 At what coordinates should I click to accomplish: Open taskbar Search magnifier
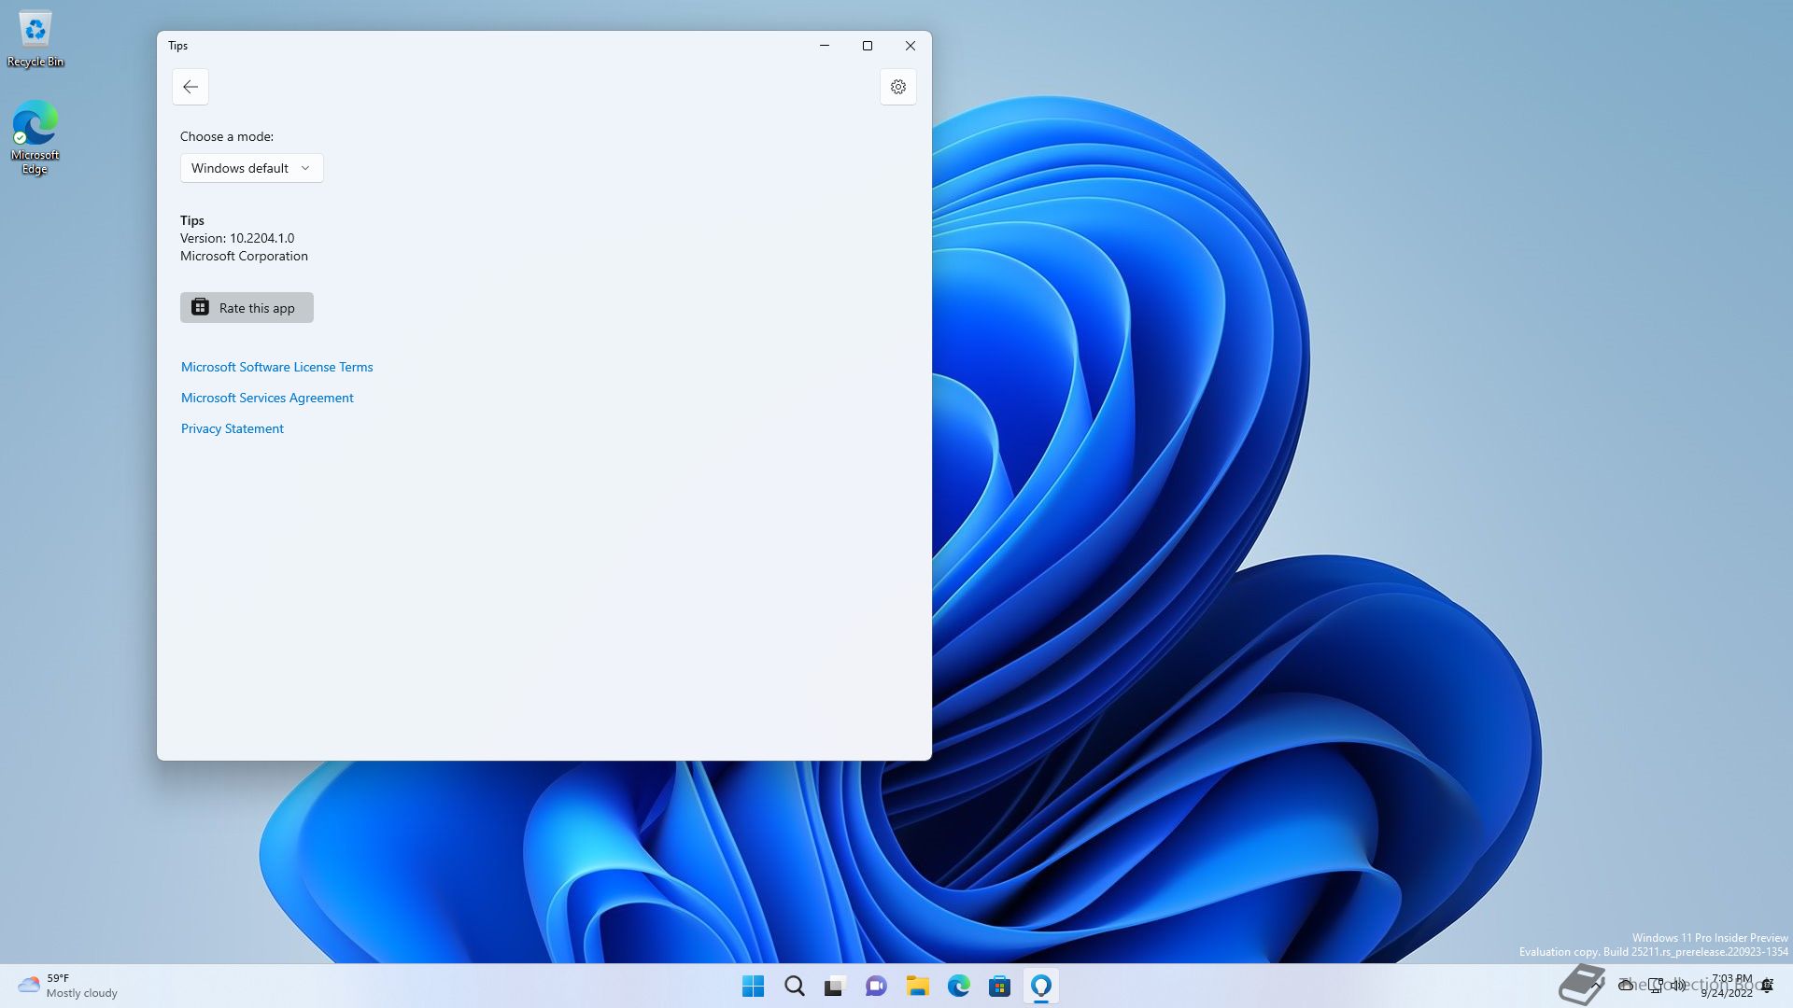(794, 986)
